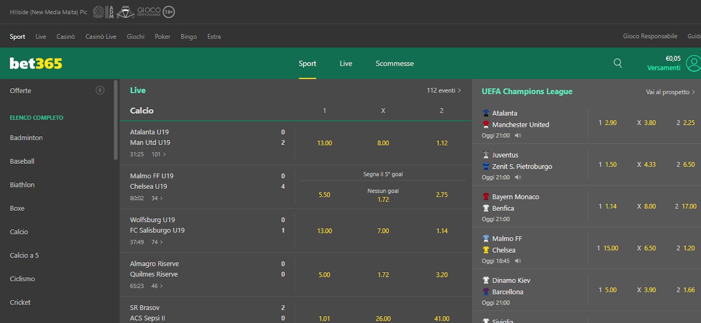Bet 7.00 draw in Wolfsburg U19 match
This screenshot has height=323, width=701.
pos(383,231)
